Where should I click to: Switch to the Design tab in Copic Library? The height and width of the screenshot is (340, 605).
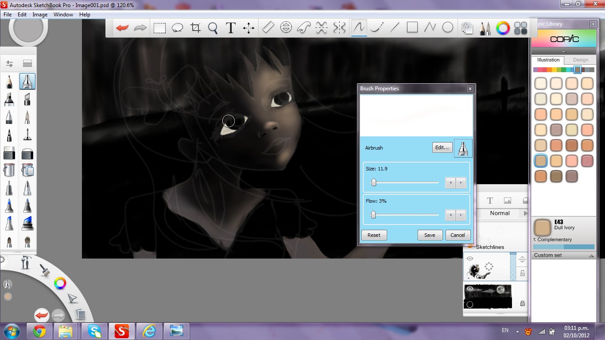[x=581, y=60]
